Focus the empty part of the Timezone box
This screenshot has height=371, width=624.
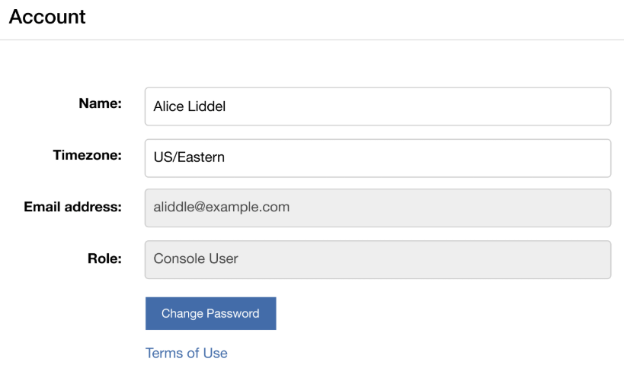click(418, 158)
